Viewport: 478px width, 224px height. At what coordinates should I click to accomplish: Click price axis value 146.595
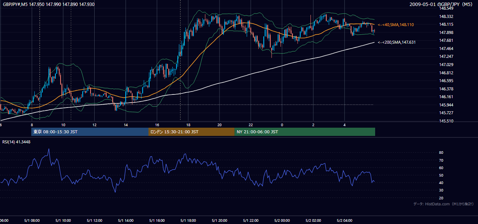446,81
